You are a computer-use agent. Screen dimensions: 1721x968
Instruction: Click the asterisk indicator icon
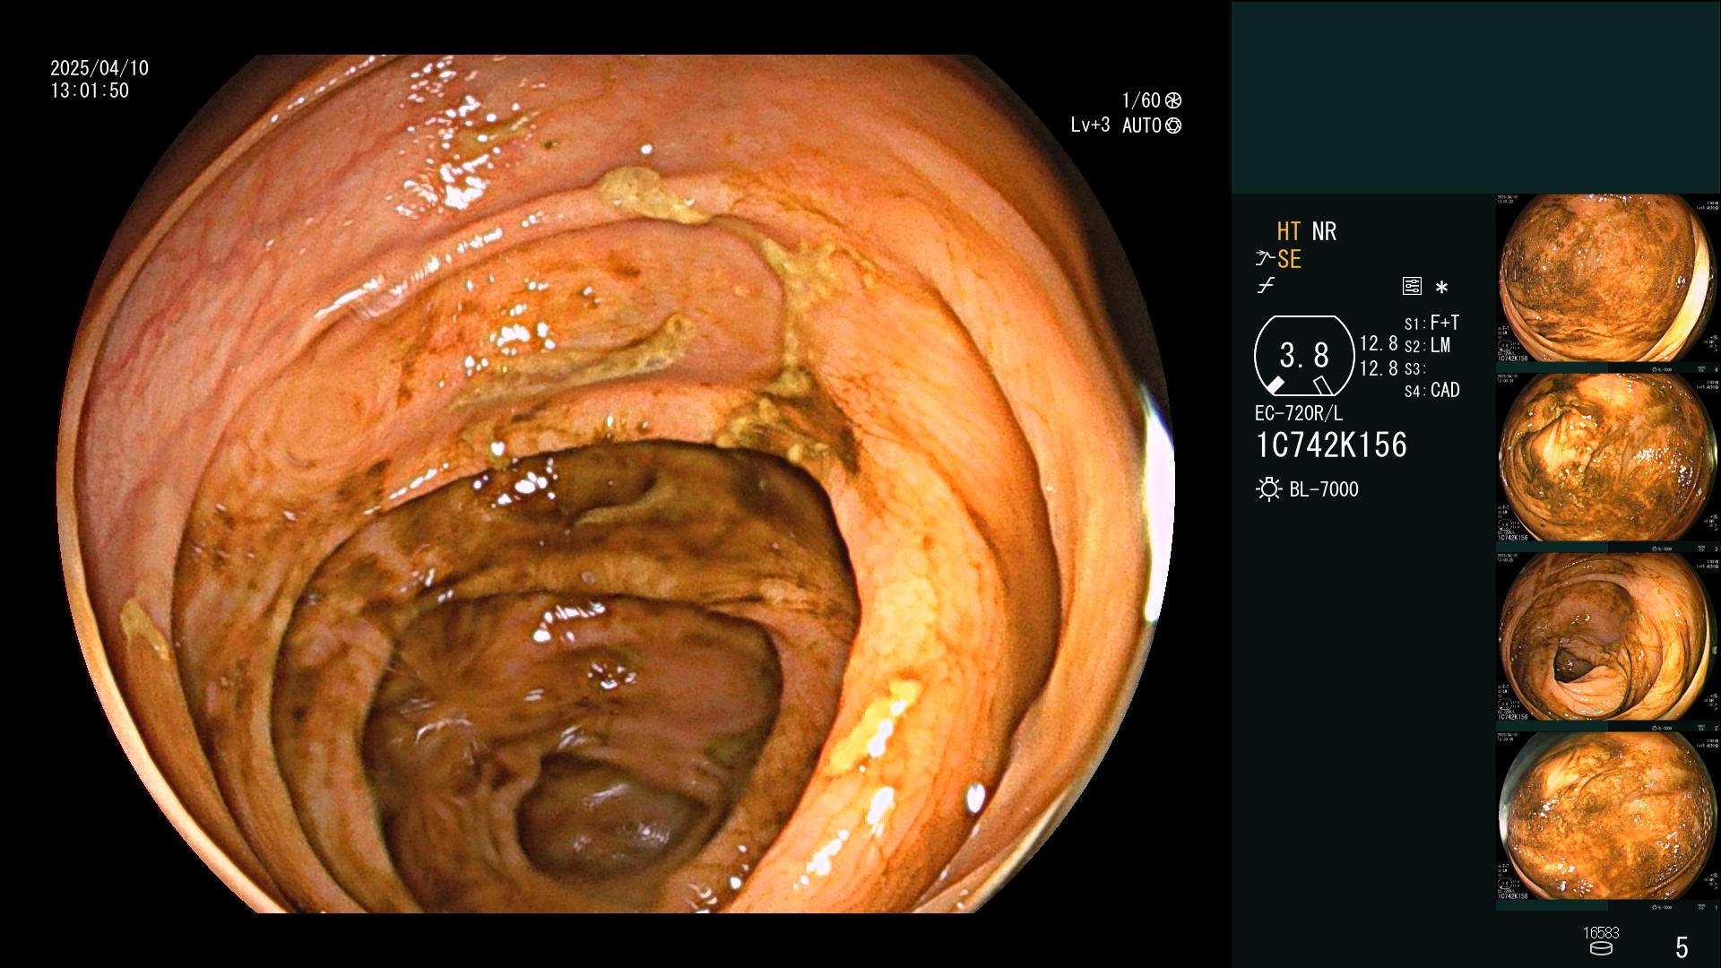coord(1441,288)
